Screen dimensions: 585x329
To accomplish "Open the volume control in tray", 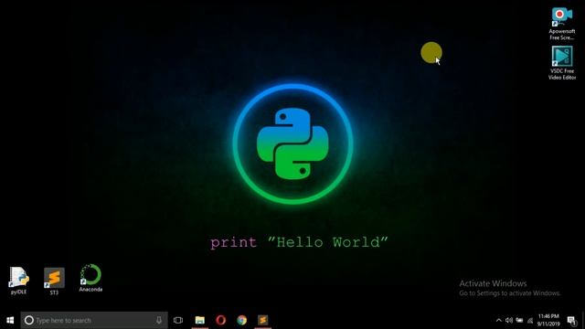I will pyautogui.click(x=509, y=320).
